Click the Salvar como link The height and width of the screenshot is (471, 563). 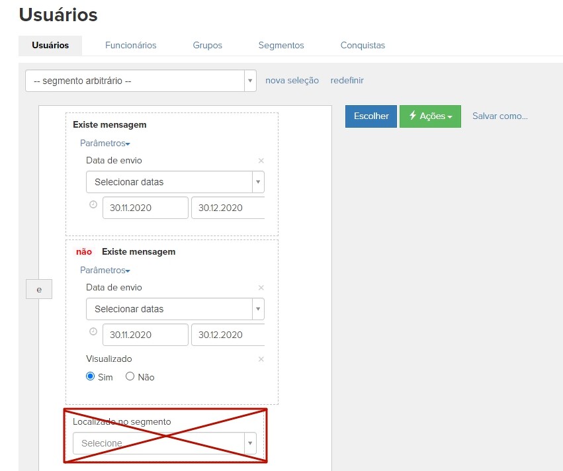tap(499, 116)
